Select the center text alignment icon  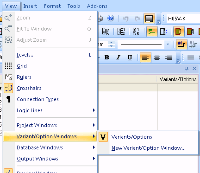(x=157, y=58)
